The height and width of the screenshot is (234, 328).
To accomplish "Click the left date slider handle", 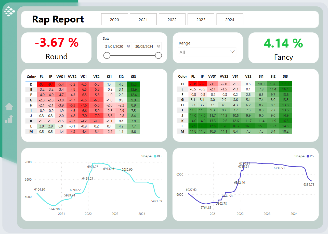I will (107, 55).
